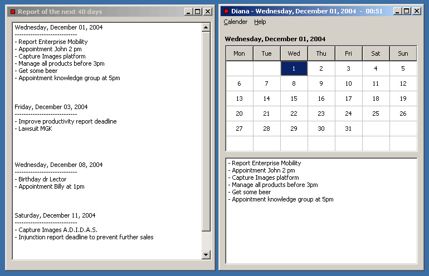Select day 29 in the calendar

point(294,129)
